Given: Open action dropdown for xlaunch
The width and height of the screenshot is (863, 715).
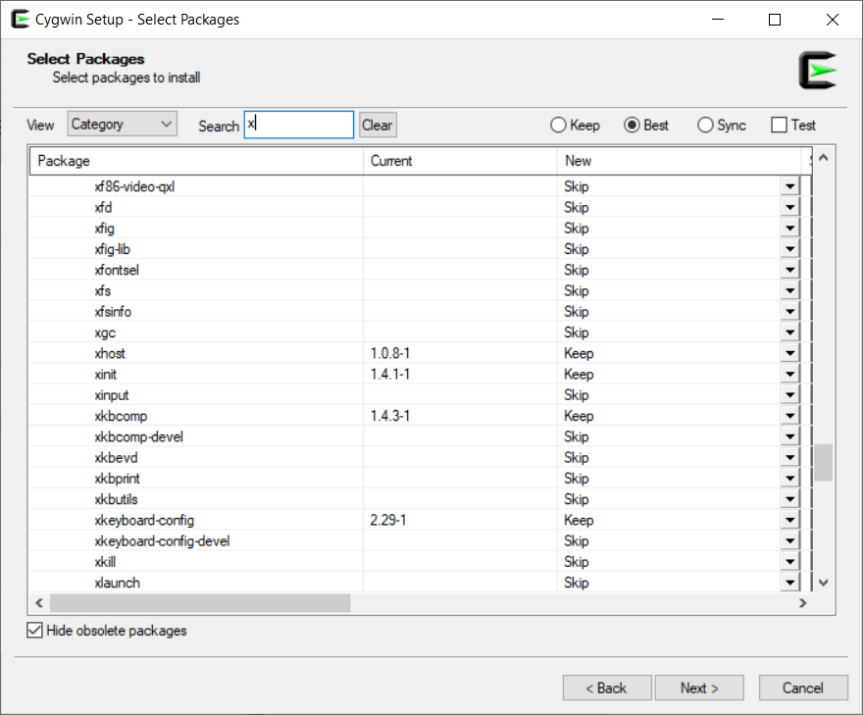Looking at the screenshot, I should 789,583.
